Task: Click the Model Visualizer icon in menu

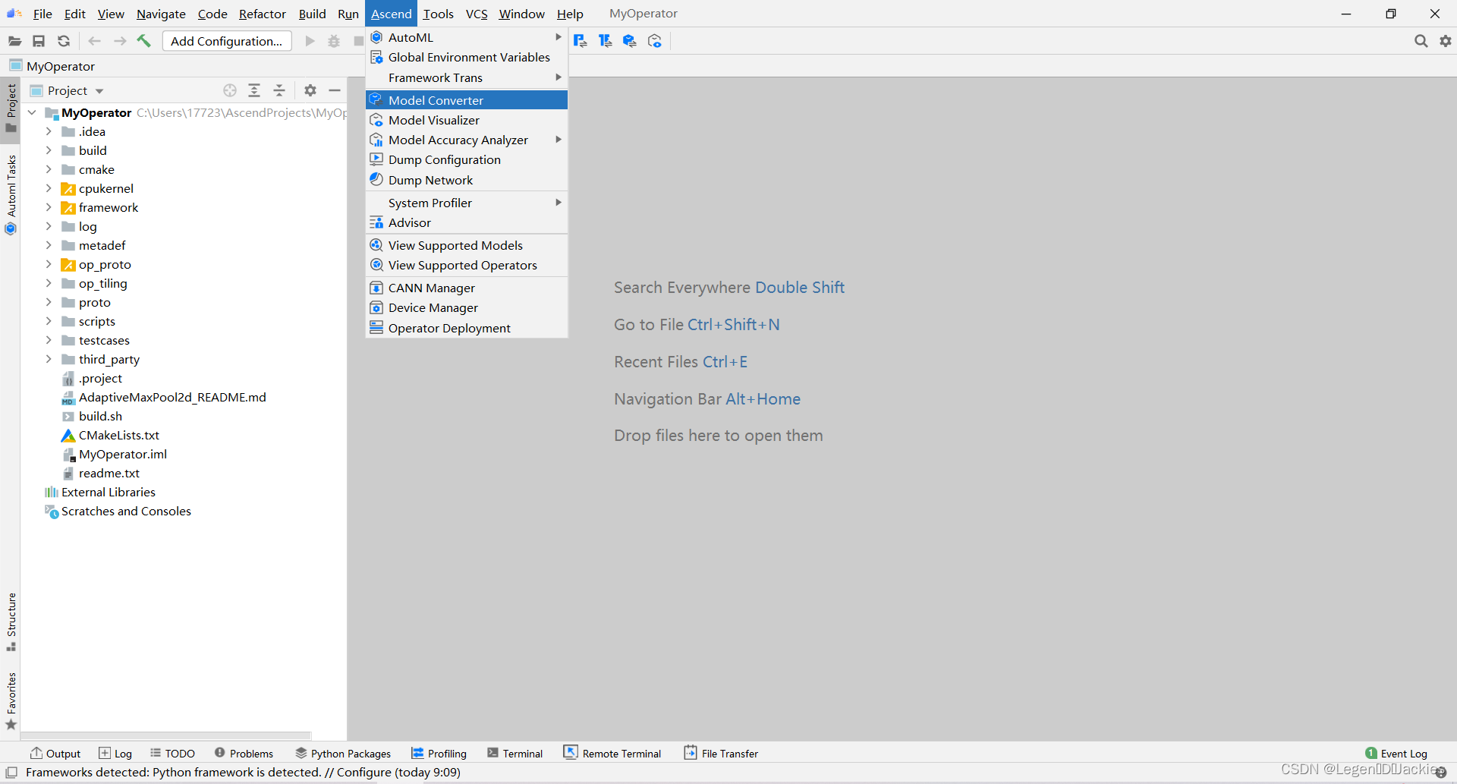Action: pos(376,120)
